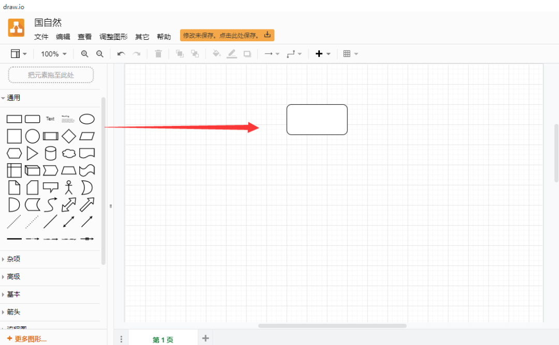Image resolution: width=559 pixels, height=345 pixels.
Task: Select the Text shape in palette
Action: click(x=50, y=119)
